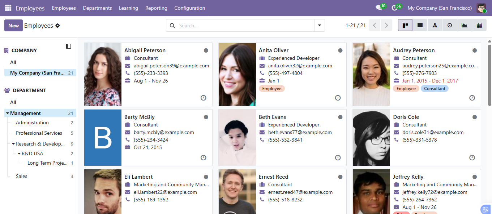Switch to Hierarchy org chart view

click(435, 25)
